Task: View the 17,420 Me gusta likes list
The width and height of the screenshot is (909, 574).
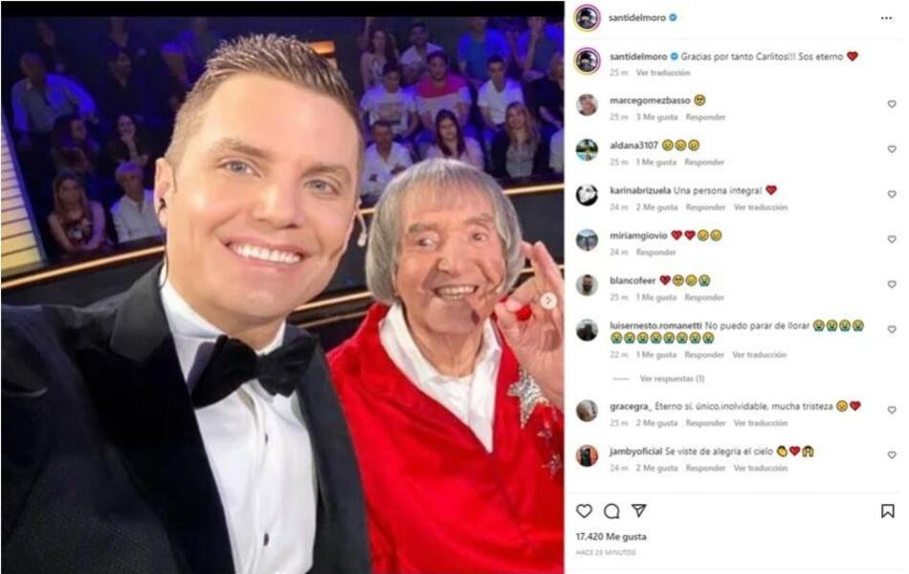Action: [611, 537]
